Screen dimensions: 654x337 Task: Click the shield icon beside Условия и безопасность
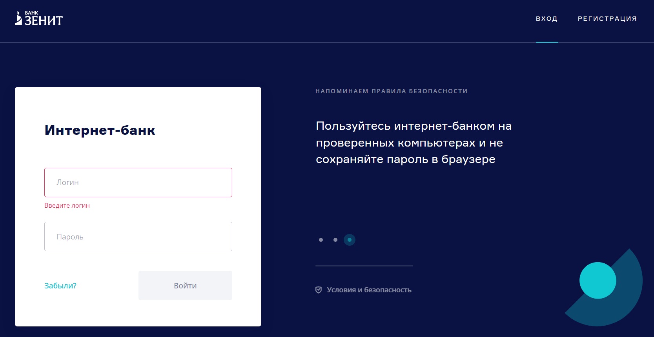click(x=319, y=290)
